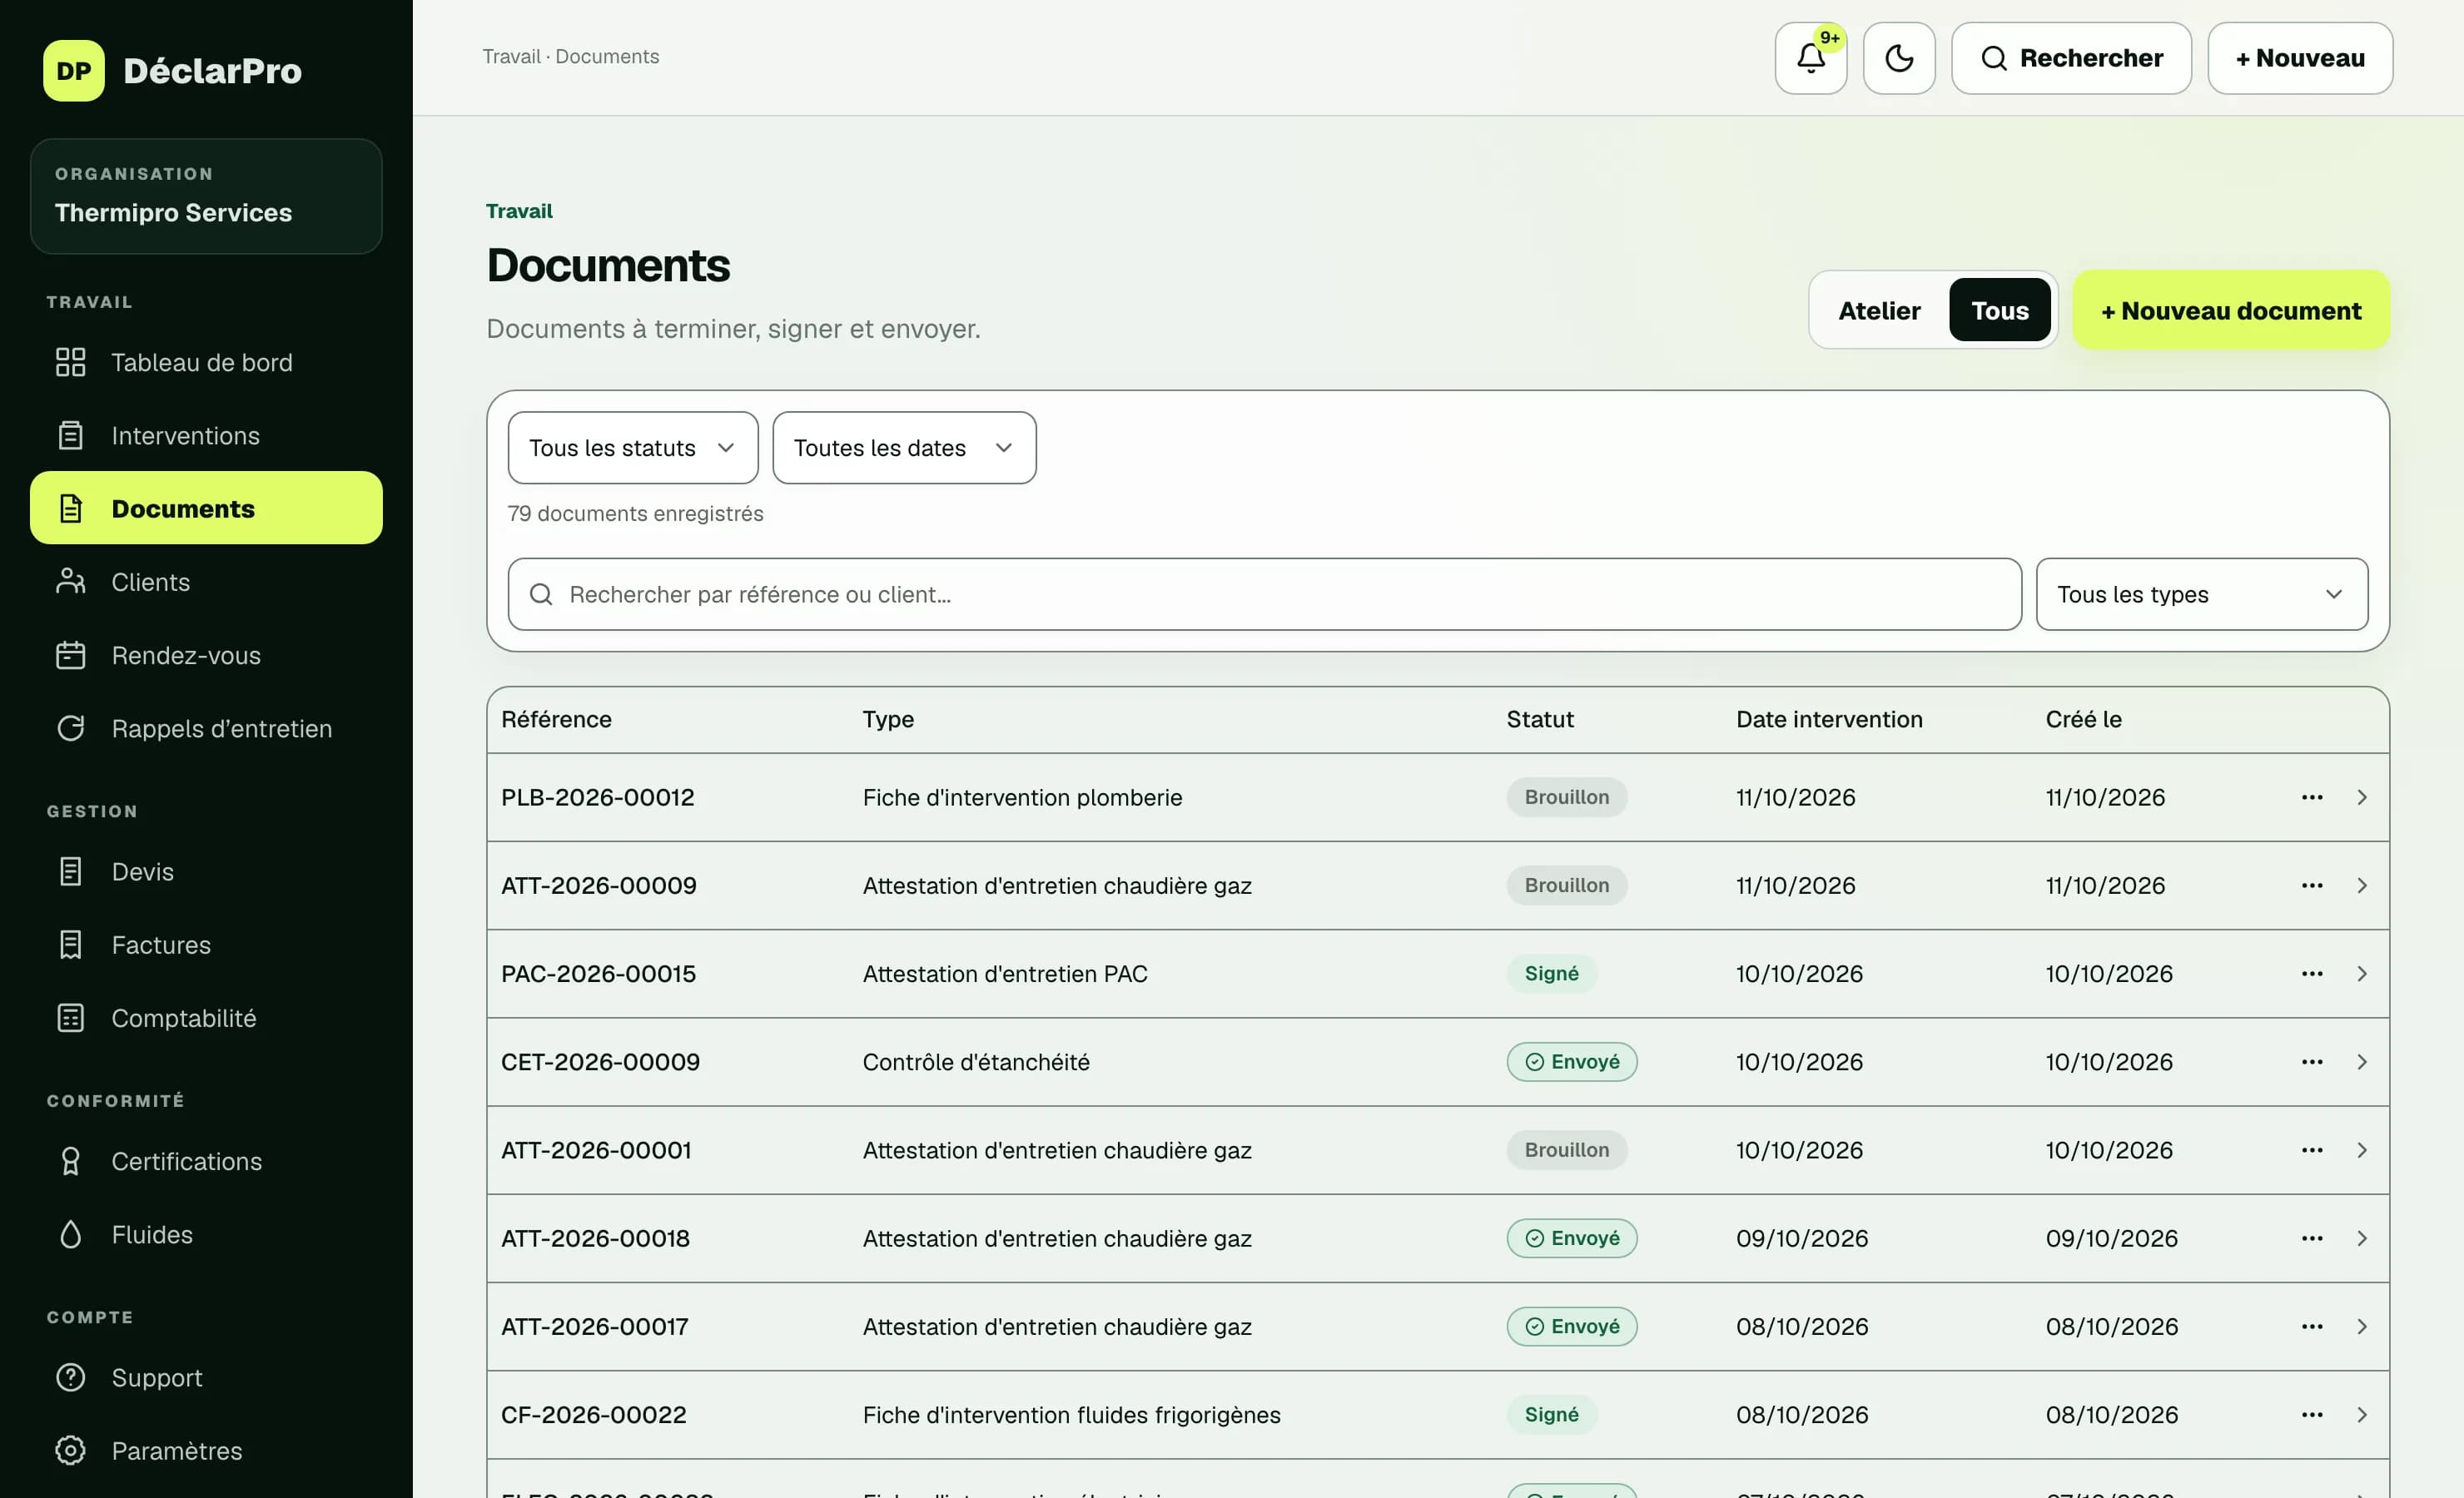Screen dimensions: 2464x1498
Task: Sort by the Date intervention column header
Action: coord(1829,719)
